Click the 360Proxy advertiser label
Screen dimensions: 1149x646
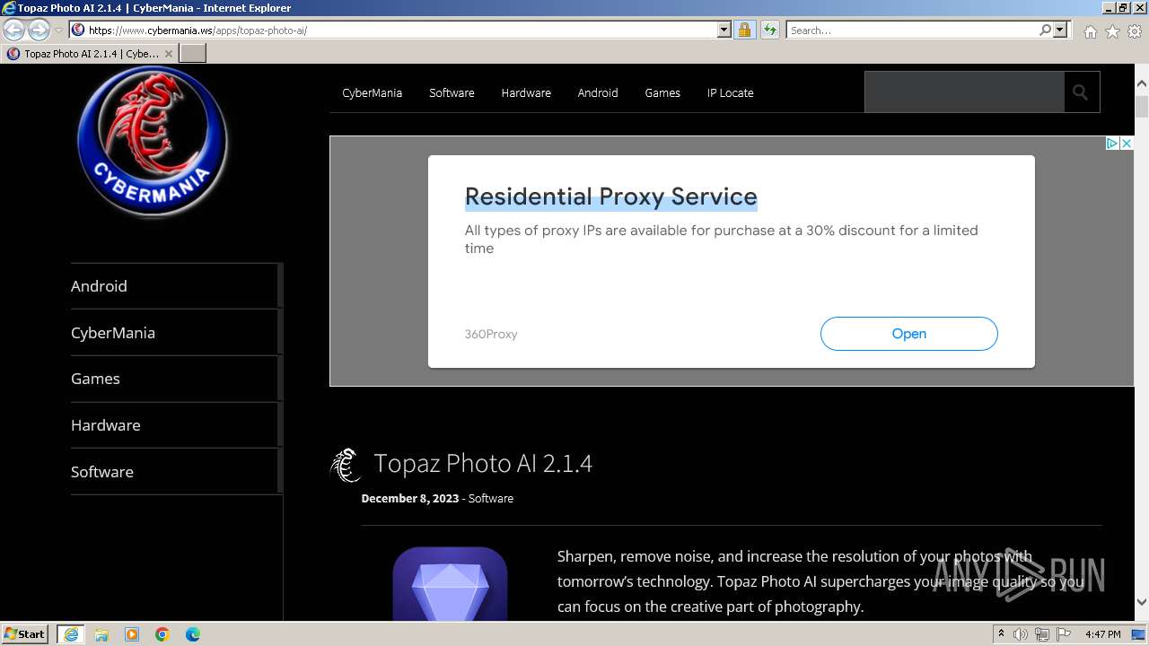click(491, 334)
